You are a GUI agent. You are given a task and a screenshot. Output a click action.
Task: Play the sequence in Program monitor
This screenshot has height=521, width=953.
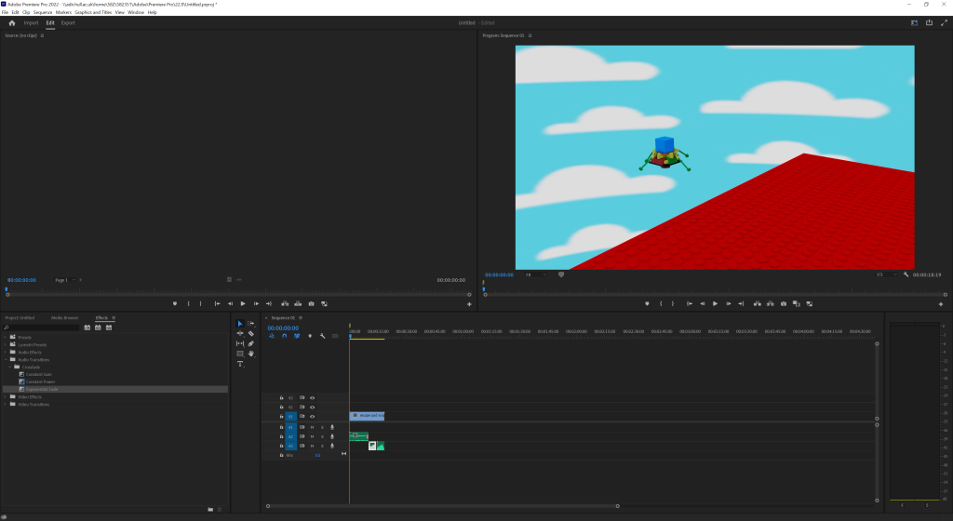pyautogui.click(x=715, y=303)
